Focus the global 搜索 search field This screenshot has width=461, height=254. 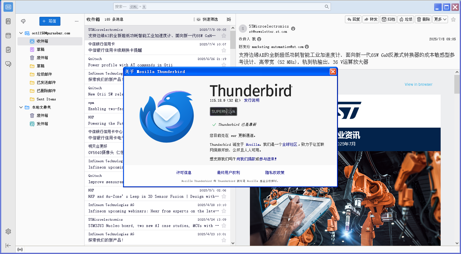[222, 7]
